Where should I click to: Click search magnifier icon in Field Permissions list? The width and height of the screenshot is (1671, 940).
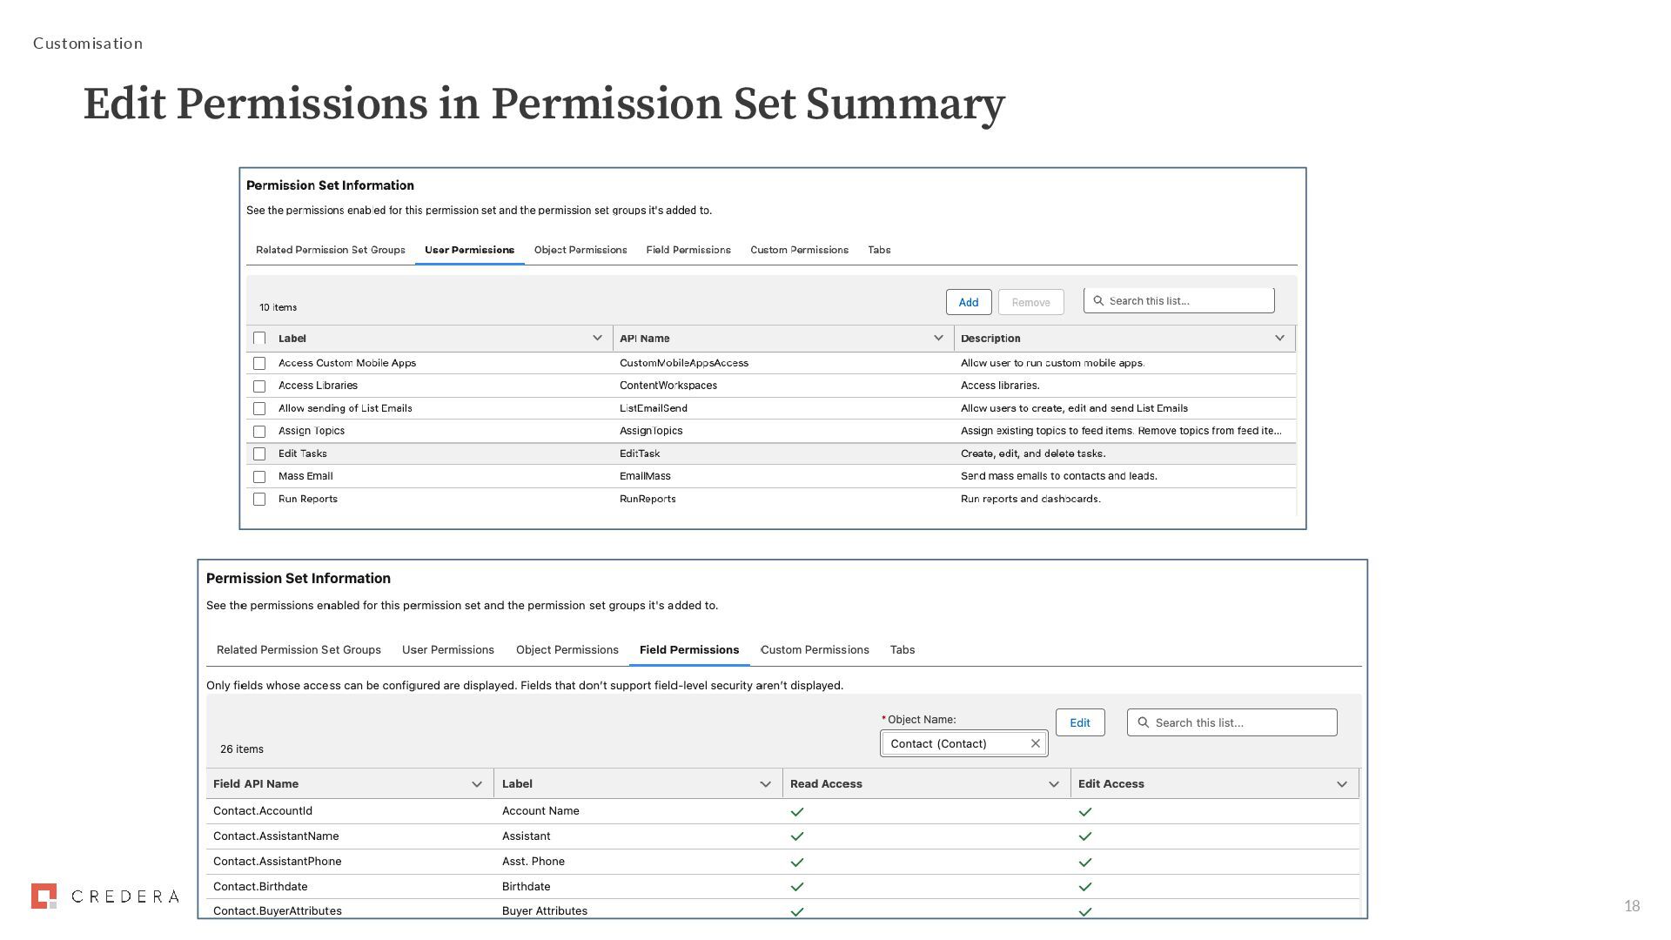(1144, 722)
